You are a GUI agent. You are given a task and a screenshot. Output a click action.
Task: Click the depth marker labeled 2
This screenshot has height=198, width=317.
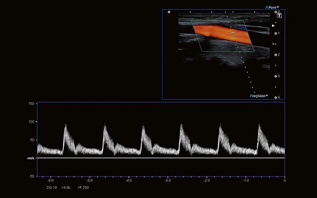coord(276,55)
